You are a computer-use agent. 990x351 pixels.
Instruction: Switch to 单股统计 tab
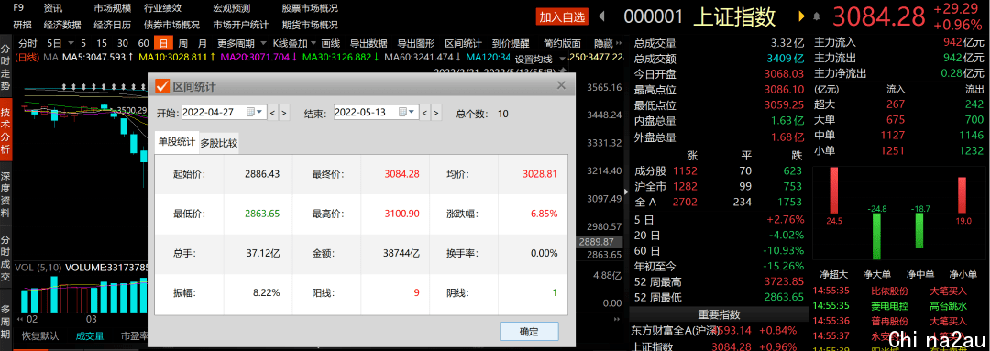(176, 142)
